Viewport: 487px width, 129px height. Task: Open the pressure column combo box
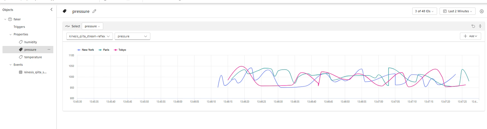(x=132, y=36)
